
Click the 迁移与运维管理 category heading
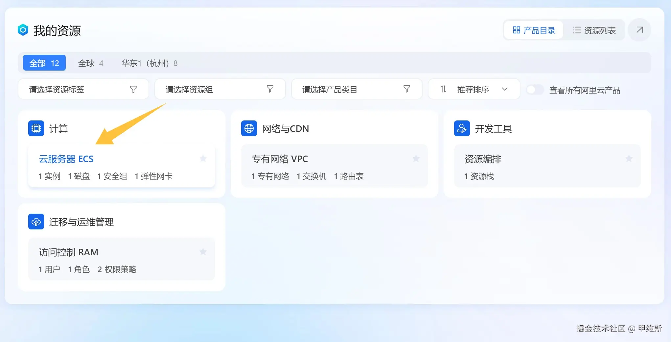[81, 222]
